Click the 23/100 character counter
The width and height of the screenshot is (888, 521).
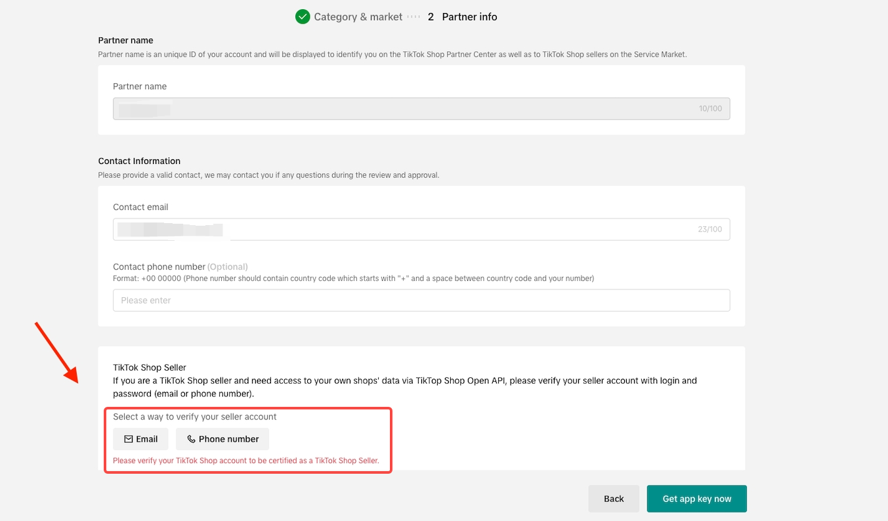[x=709, y=230]
